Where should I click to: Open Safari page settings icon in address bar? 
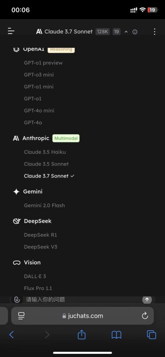(21, 315)
